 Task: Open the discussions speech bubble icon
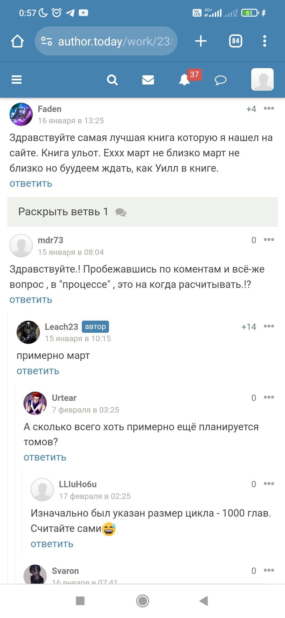point(221,80)
